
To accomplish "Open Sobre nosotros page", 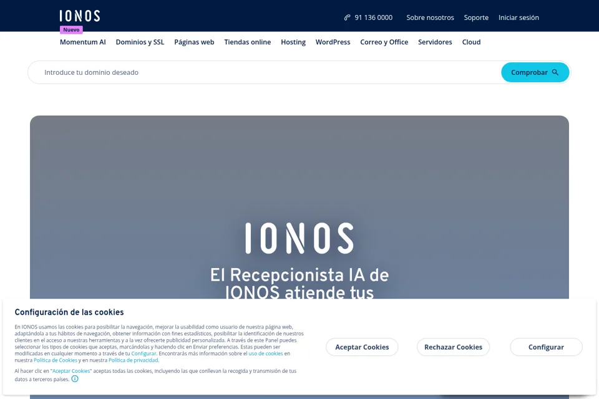I will point(430,17).
